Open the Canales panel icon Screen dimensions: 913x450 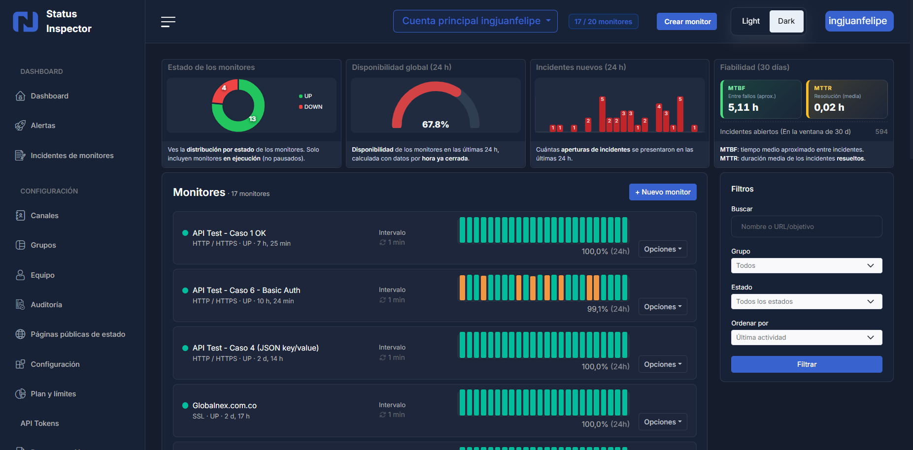20,215
